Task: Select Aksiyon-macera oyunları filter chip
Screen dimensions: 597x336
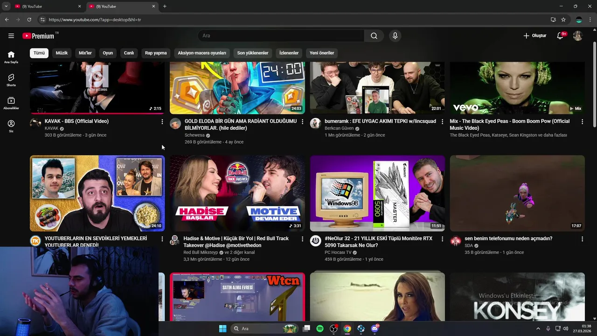Action: coord(202,53)
